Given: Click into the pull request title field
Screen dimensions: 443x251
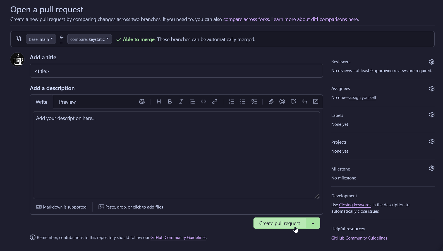Looking at the screenshot, I should pyautogui.click(x=176, y=71).
